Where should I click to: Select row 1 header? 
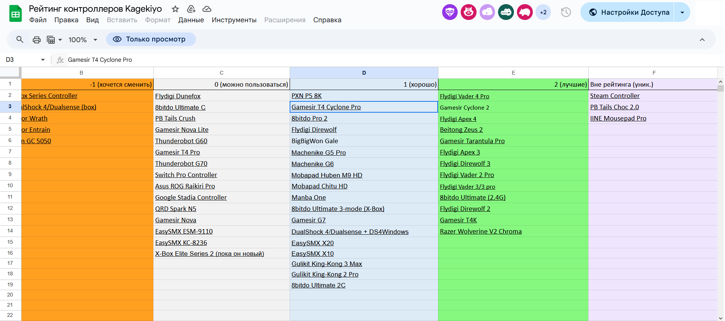(x=10, y=84)
